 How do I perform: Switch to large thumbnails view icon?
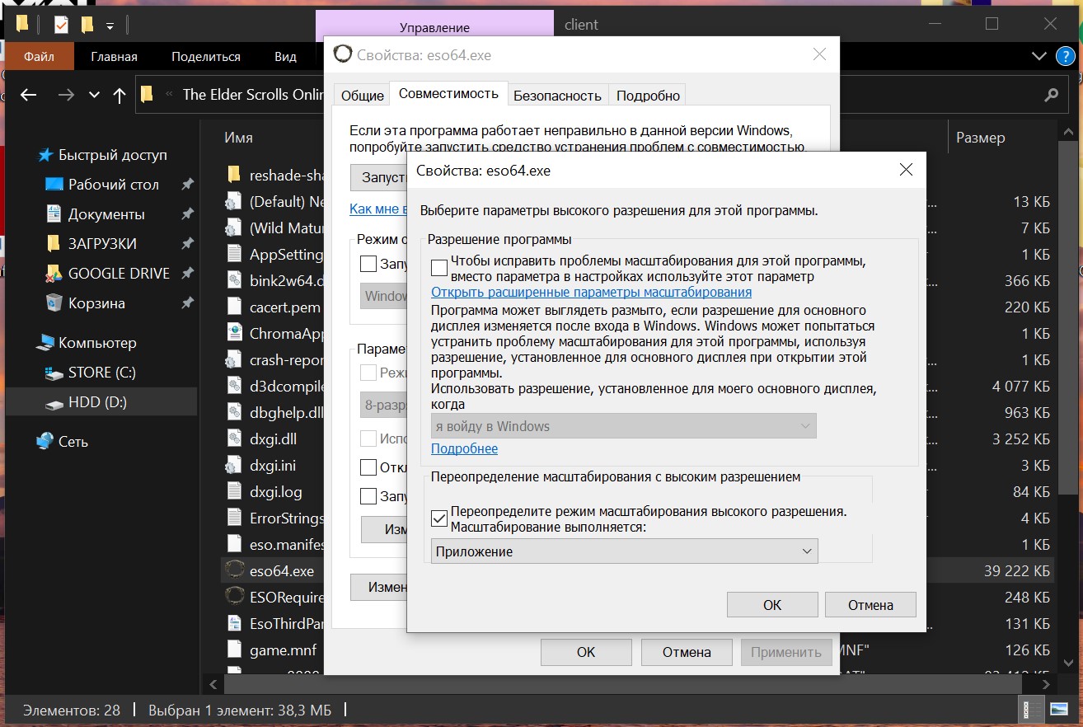click(x=1058, y=709)
